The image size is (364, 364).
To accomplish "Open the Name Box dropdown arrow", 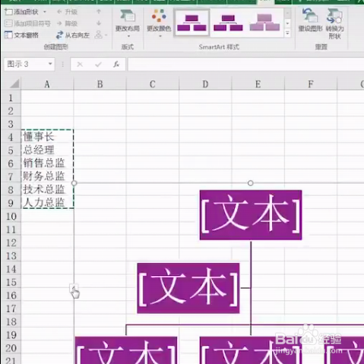I will coord(50,64).
